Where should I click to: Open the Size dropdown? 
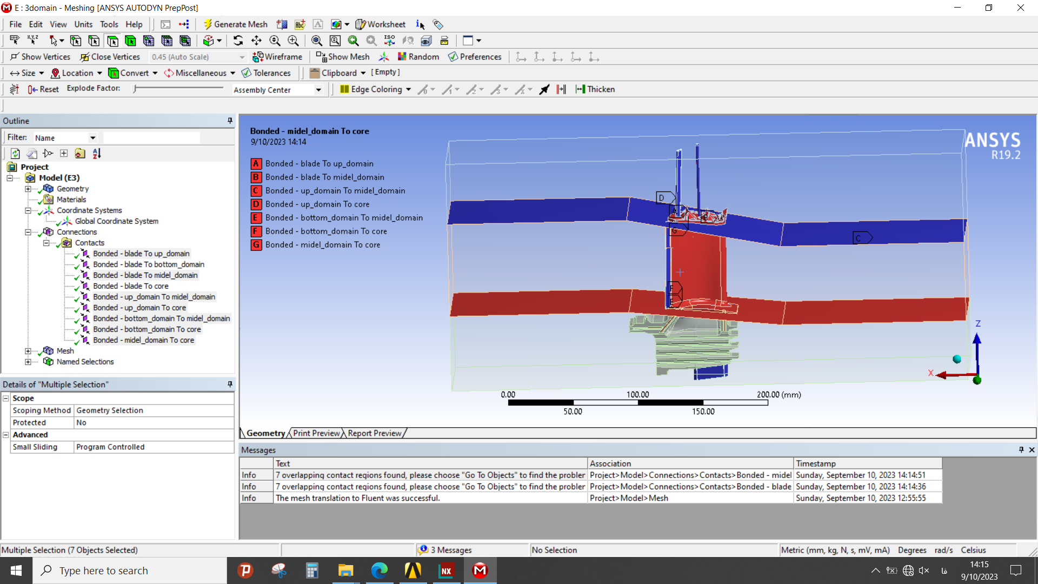click(26, 73)
